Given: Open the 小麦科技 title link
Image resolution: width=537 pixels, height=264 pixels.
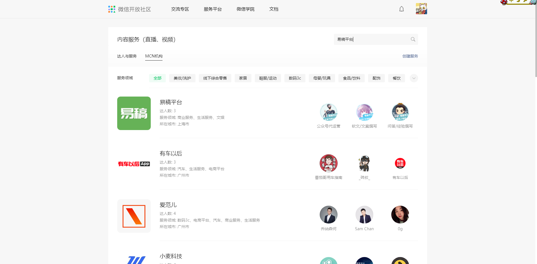Looking at the screenshot, I should (x=171, y=256).
